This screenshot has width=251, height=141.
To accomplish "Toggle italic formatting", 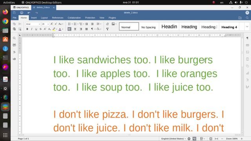I will pos(32,29).
